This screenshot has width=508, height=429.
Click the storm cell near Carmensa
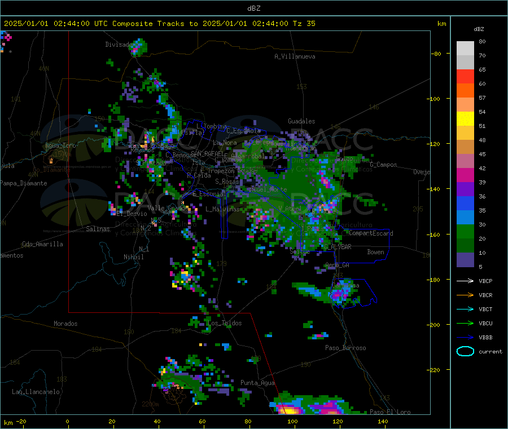click(x=342, y=293)
